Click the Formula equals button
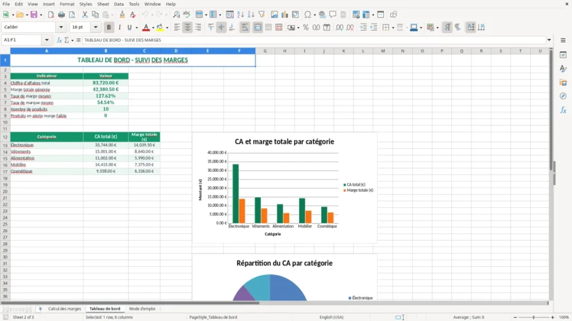The image size is (572, 321). coord(78,40)
